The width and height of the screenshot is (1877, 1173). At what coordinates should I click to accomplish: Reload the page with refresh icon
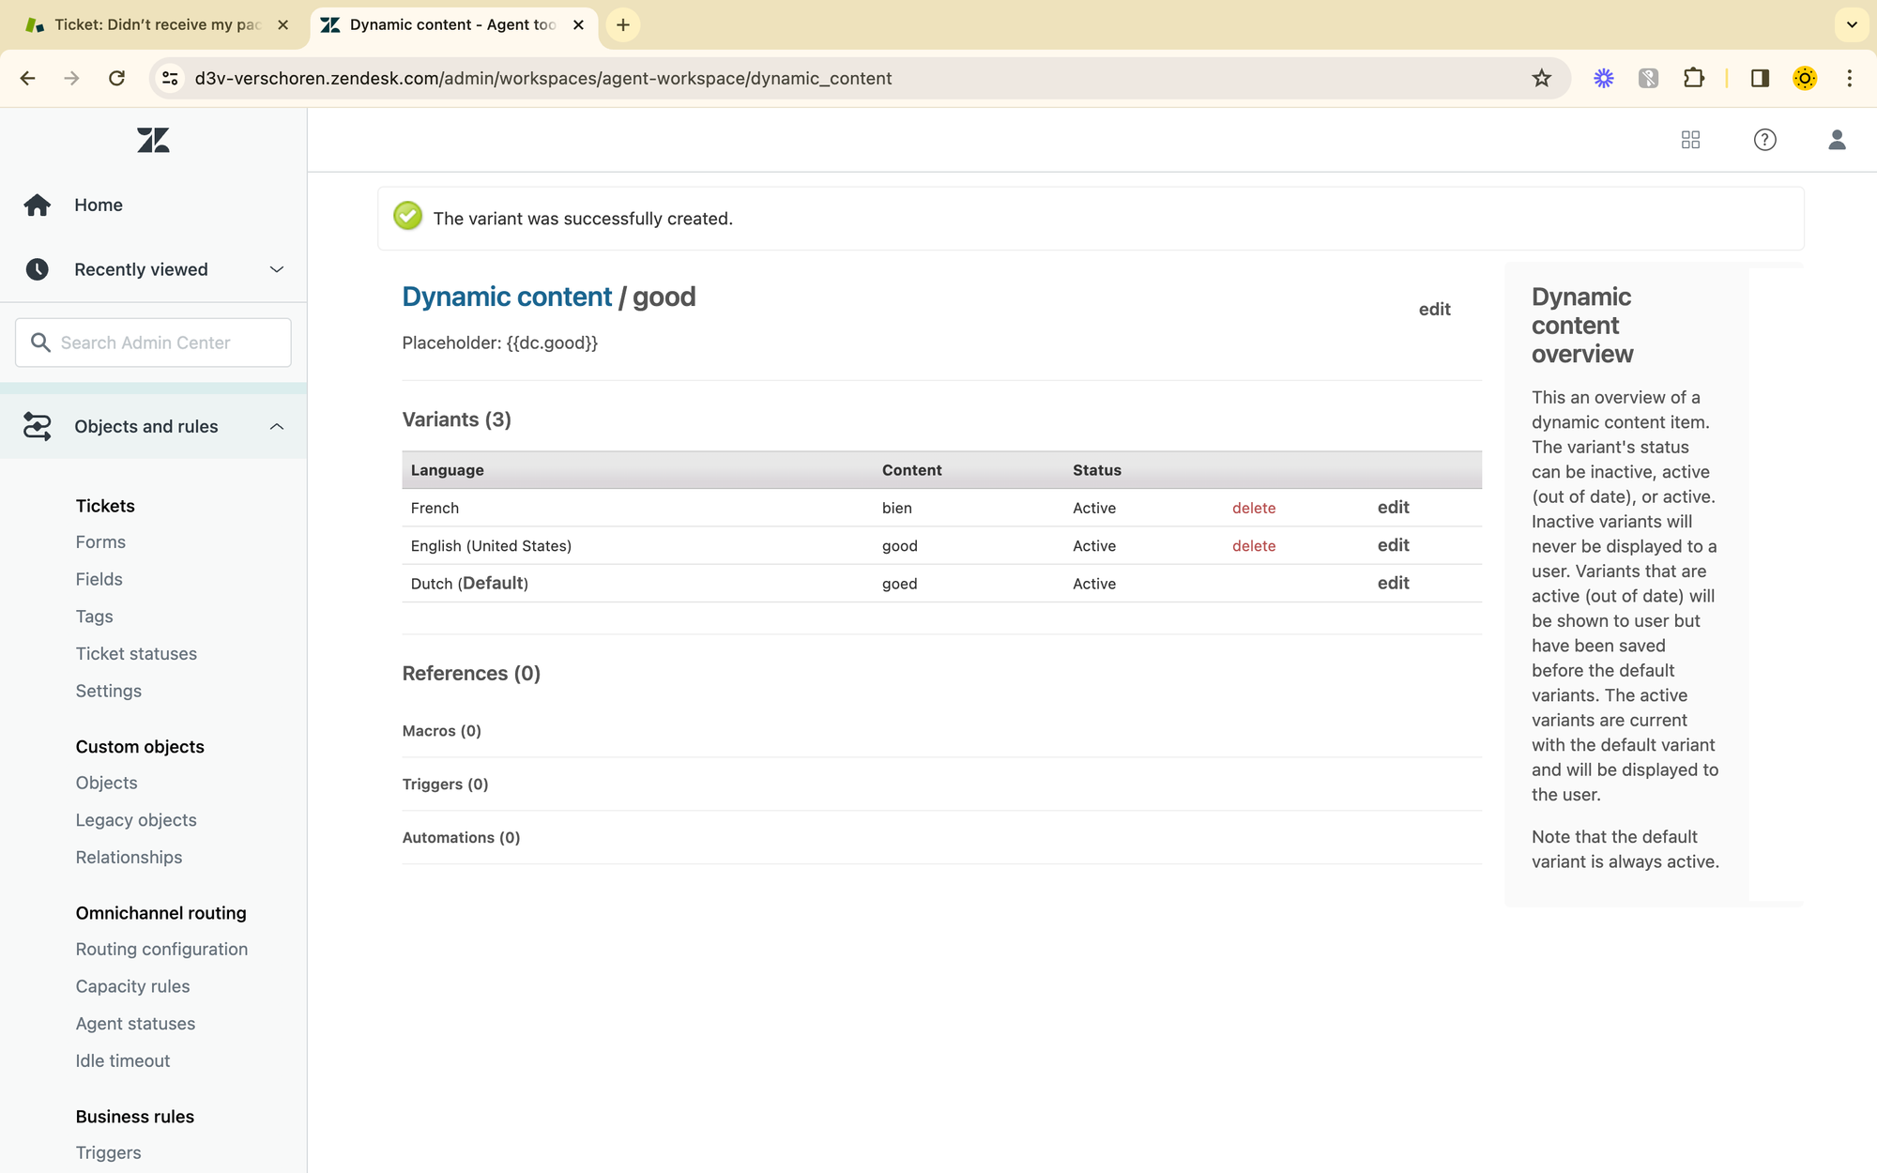(116, 78)
